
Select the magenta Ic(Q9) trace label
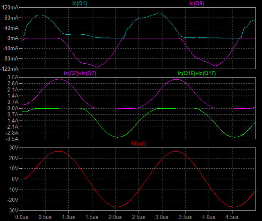[x=197, y=4]
